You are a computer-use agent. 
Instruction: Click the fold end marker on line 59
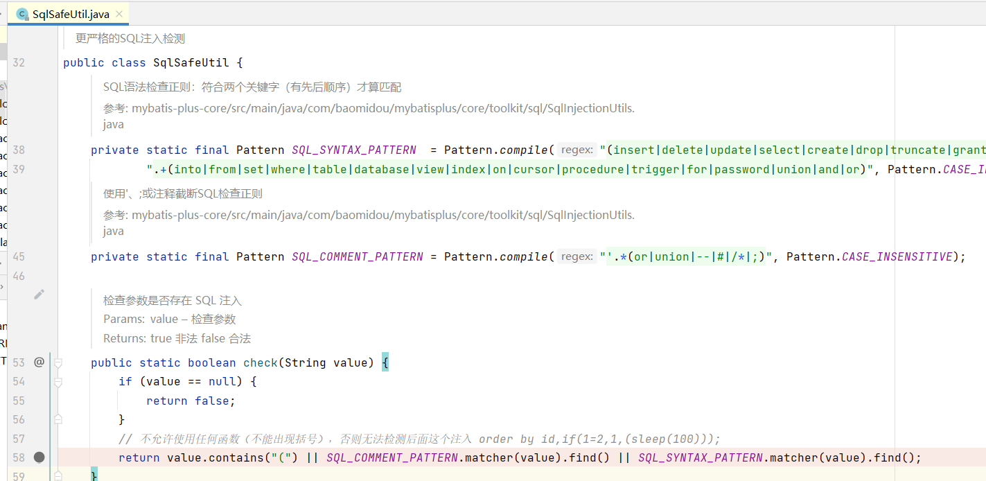tap(58, 476)
